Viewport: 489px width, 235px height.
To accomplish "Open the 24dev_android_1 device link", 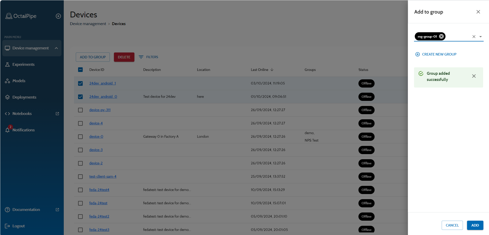I will [x=103, y=83].
